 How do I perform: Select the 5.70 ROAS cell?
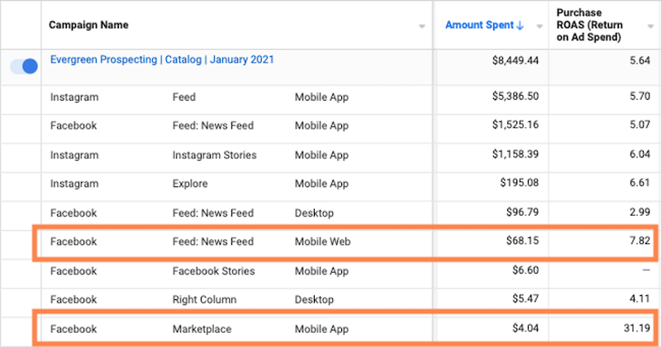(x=640, y=96)
